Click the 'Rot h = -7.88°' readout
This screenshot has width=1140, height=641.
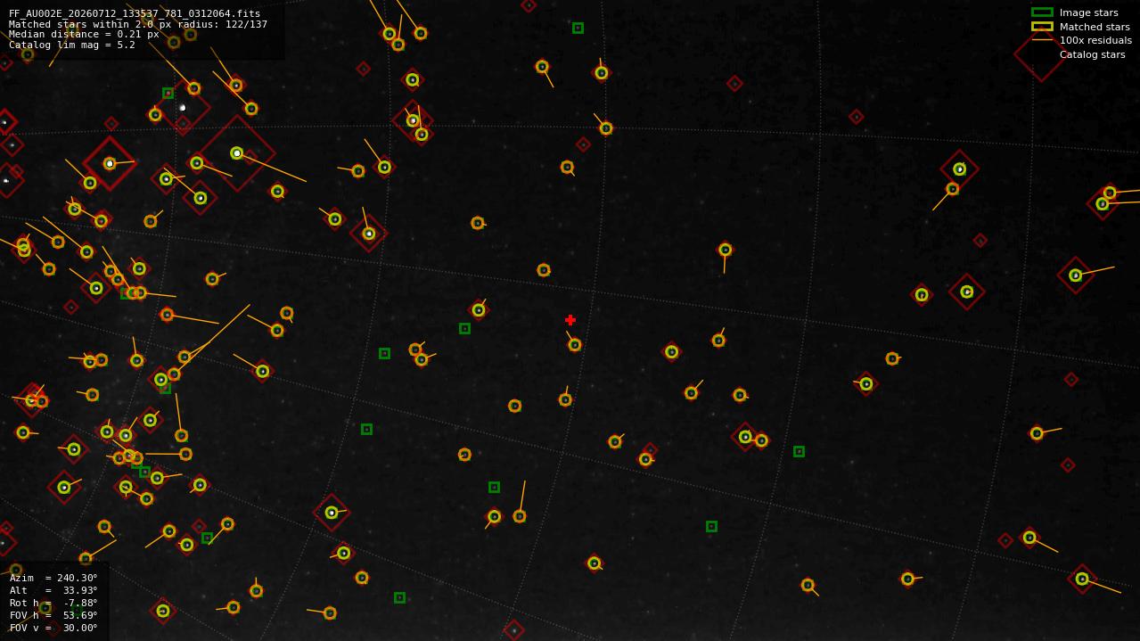pyautogui.click(x=53, y=603)
